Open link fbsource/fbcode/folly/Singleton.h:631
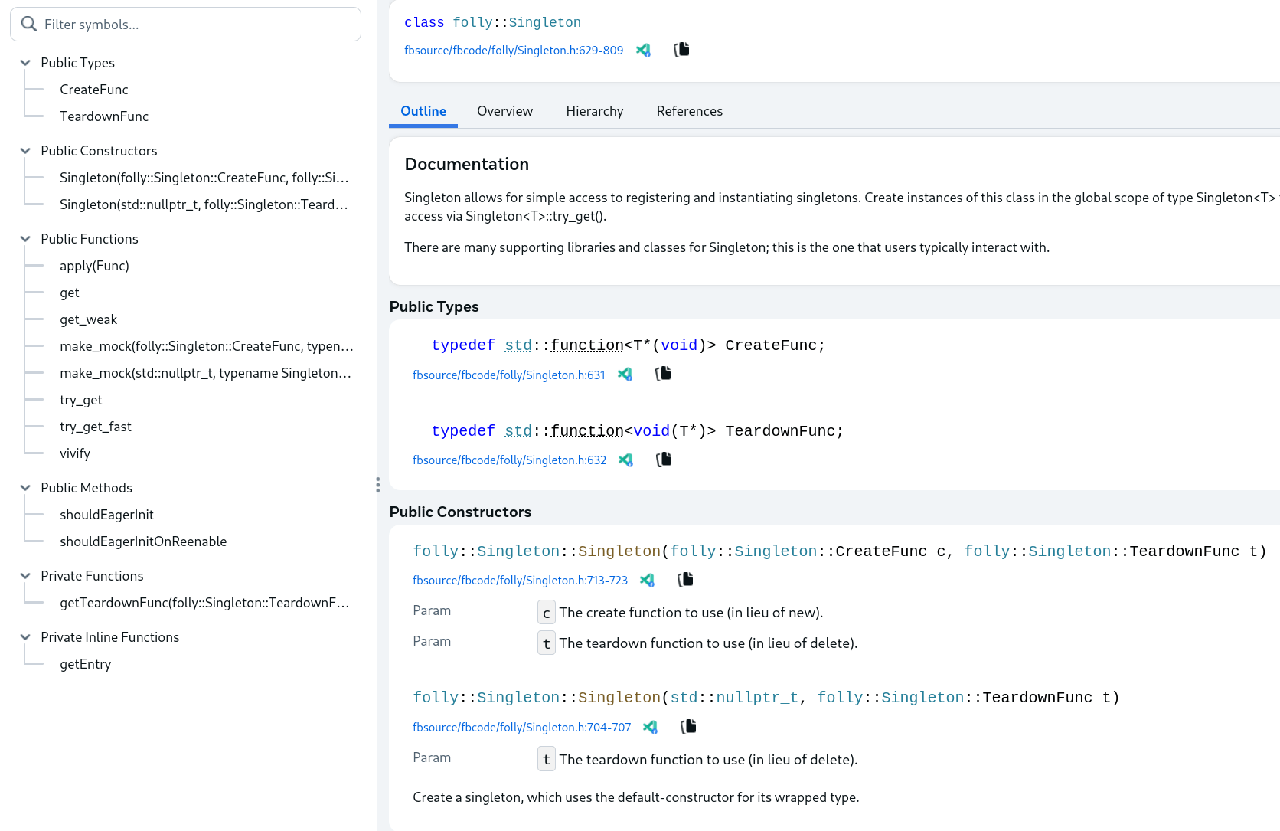This screenshot has width=1280, height=831. tap(508, 375)
